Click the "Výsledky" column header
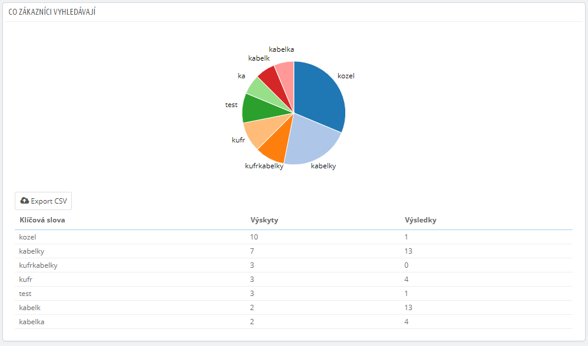This screenshot has height=346, width=588. (x=420, y=220)
